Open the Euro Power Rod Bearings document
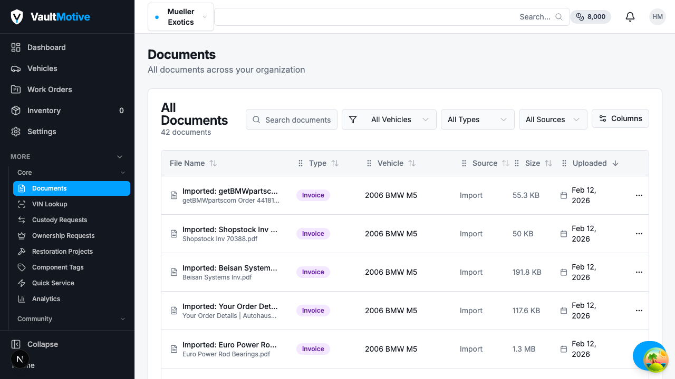The image size is (675, 379). point(230,345)
